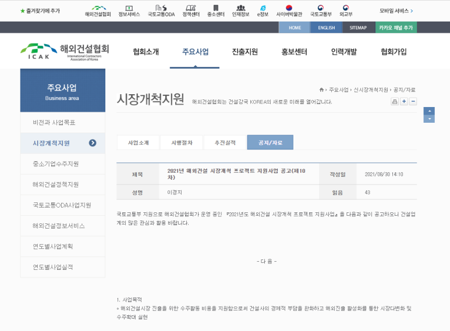
Task: Click arrow icon beside 시장개척지원
Action: (x=93, y=143)
